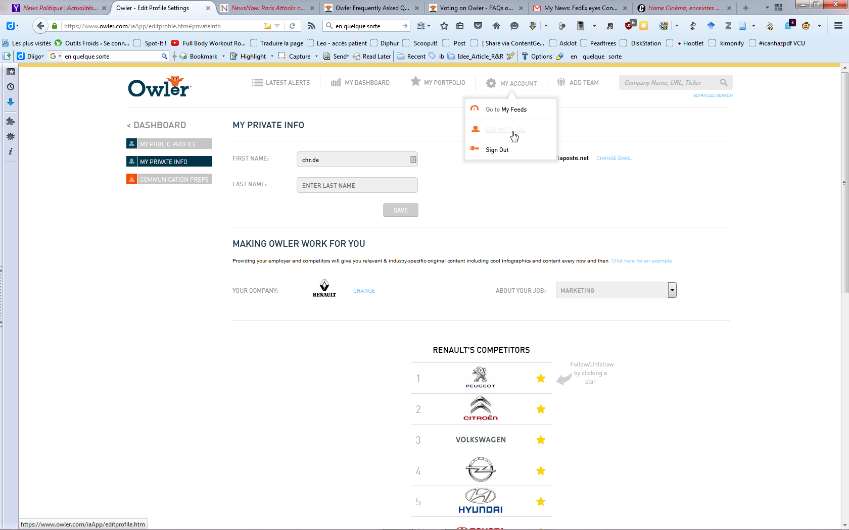
Task: Click the Peugeot competitor logo
Action: [480, 378]
